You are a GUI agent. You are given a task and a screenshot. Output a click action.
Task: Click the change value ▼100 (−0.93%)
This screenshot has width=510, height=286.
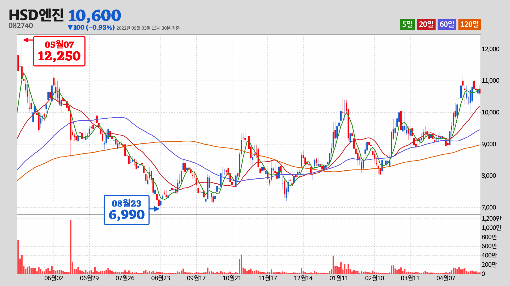[x=91, y=28]
